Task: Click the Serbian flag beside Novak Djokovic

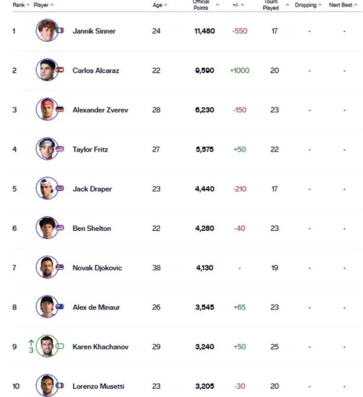Action: 60,267
